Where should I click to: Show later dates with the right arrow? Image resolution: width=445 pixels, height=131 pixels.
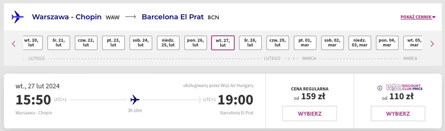coord(432,44)
